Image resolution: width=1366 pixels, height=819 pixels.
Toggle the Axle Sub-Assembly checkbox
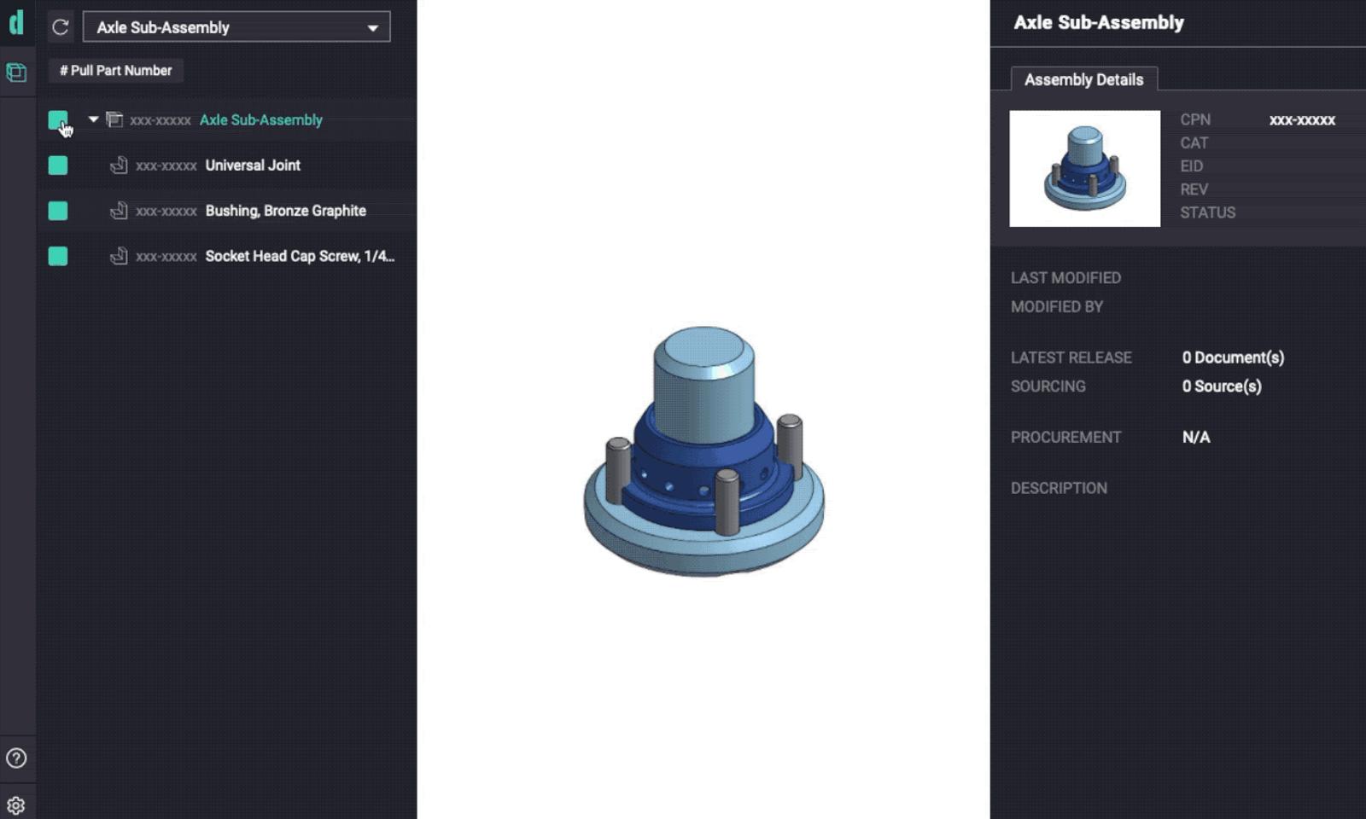tap(57, 119)
